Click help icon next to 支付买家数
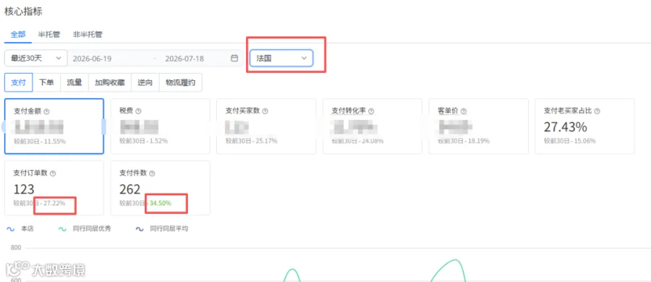Viewport: 651px width, 282px height. pyautogui.click(x=265, y=111)
